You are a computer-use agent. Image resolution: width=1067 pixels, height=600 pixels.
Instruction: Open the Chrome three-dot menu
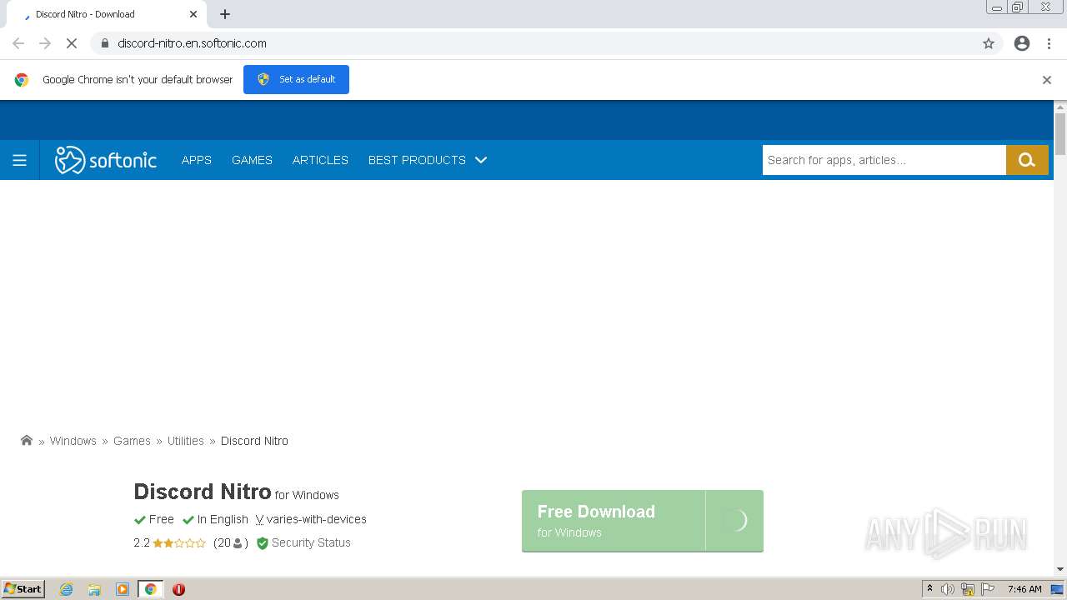pyautogui.click(x=1049, y=43)
